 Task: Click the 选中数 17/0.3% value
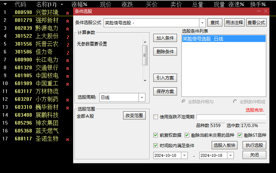(x=253, y=125)
